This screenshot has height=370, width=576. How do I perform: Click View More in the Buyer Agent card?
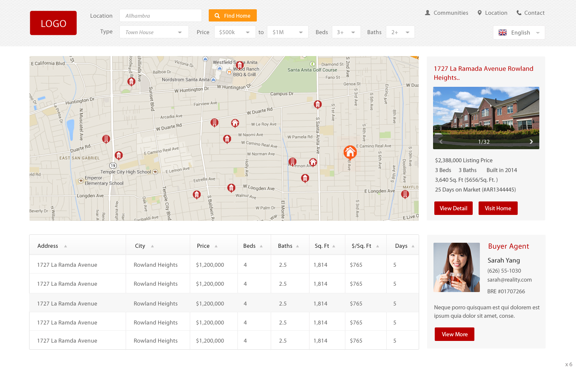[x=455, y=334]
